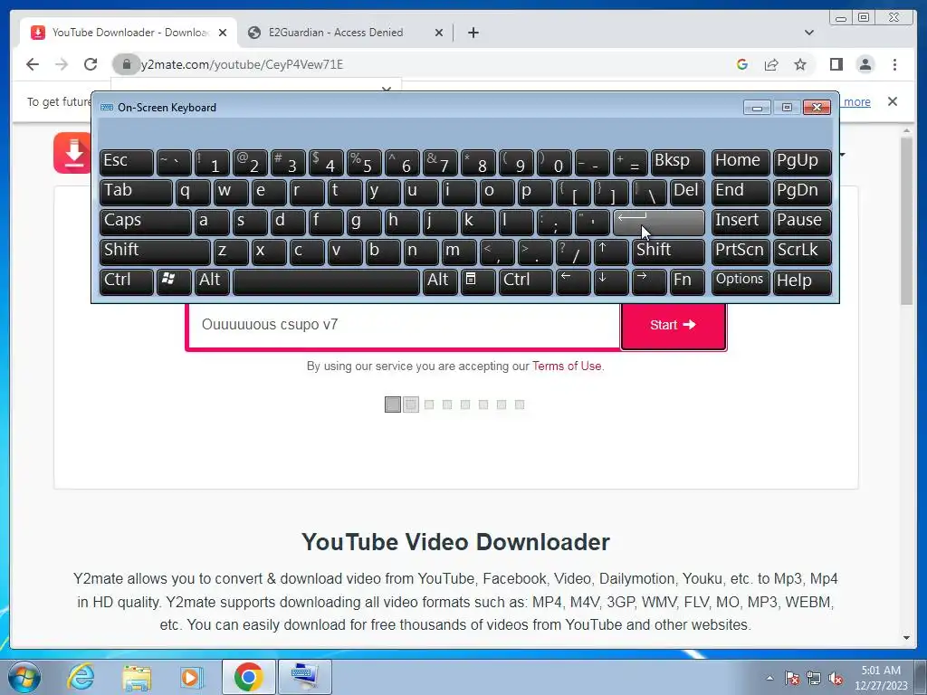
Task: Click the second gray square page dot
Action: tap(411, 405)
